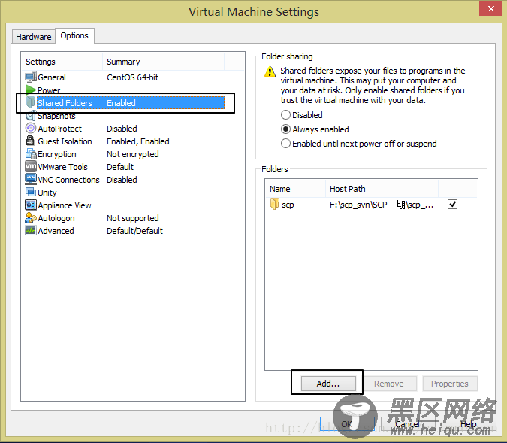Click the Guest Isolation lock icon

[x=30, y=141]
